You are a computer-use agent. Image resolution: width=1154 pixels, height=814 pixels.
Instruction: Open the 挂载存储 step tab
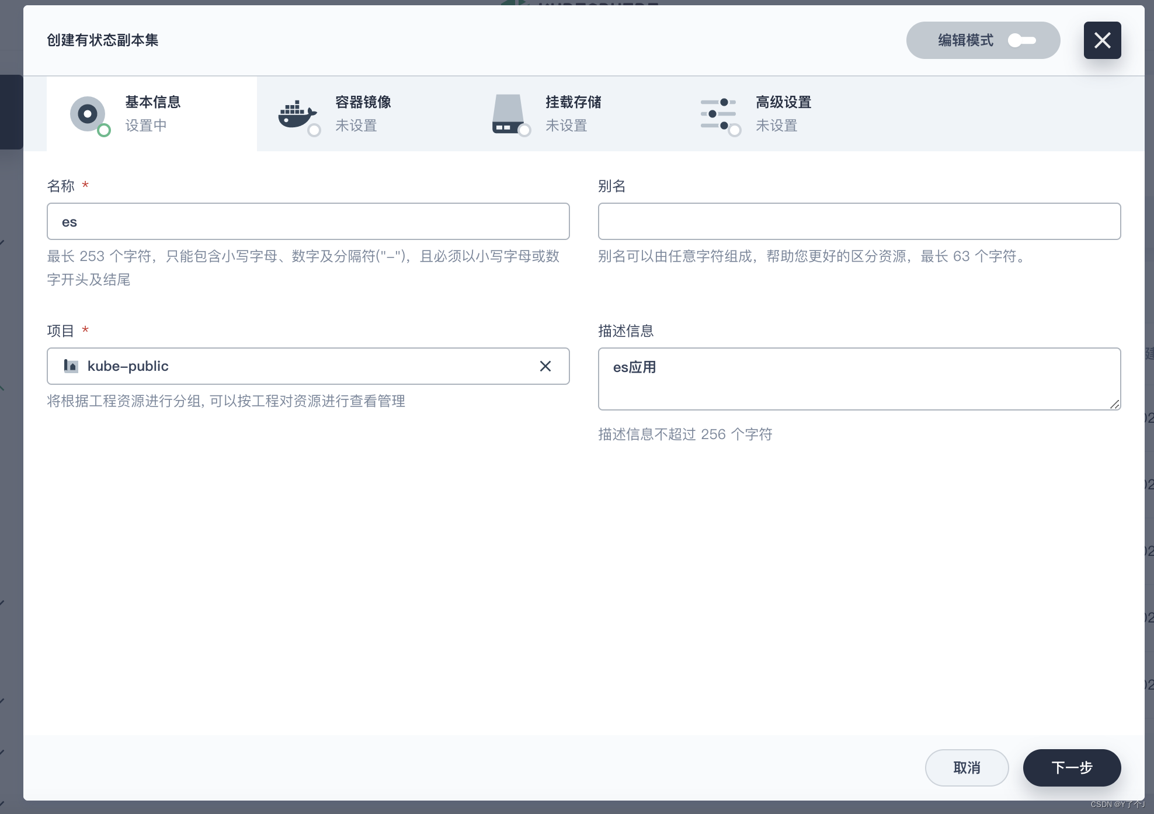click(572, 114)
